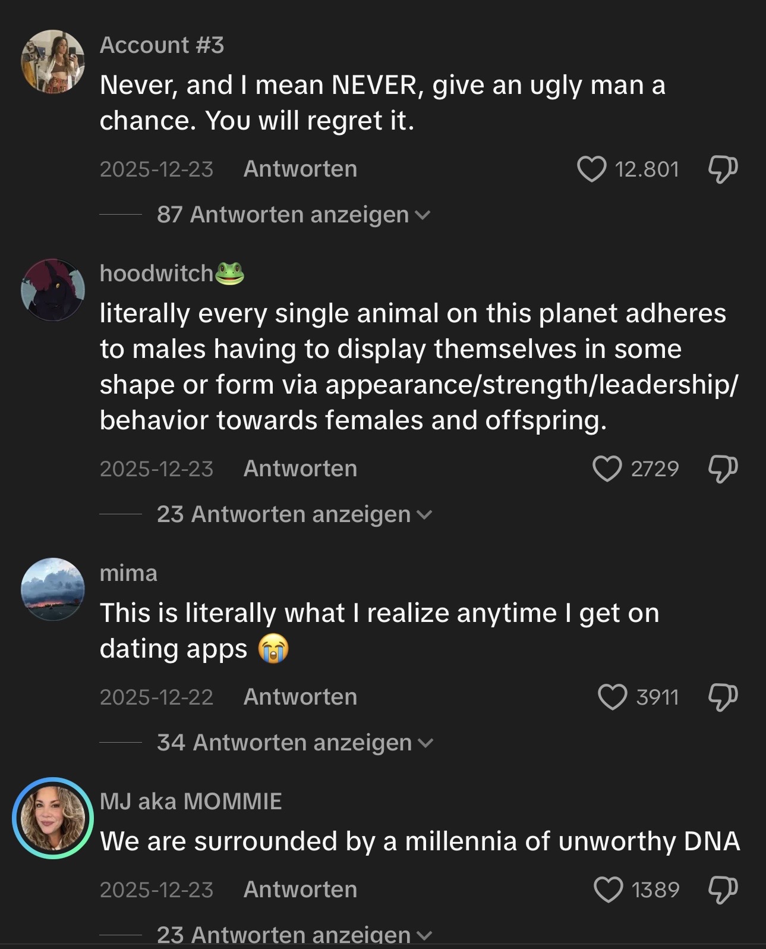Like the Account #3 comment
Screen dimensions: 766x949
[592, 169]
